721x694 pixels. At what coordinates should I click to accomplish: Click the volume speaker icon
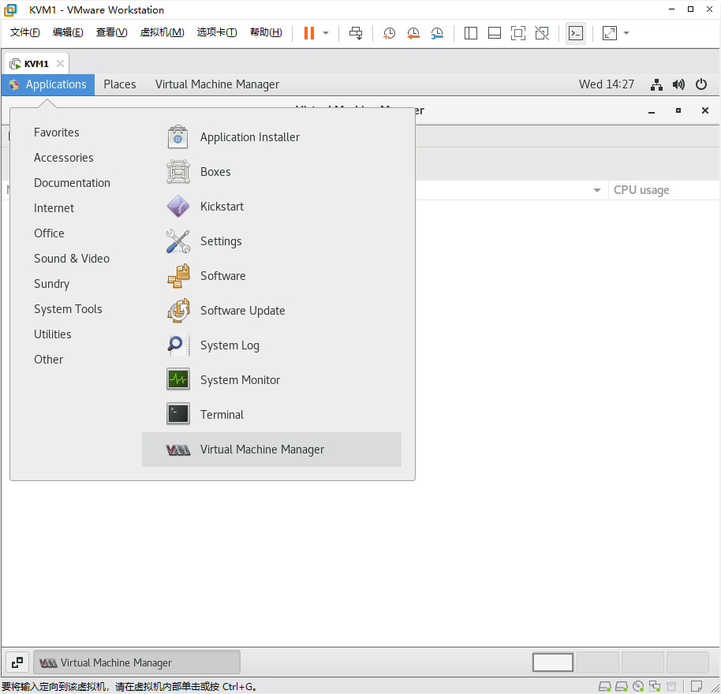678,84
